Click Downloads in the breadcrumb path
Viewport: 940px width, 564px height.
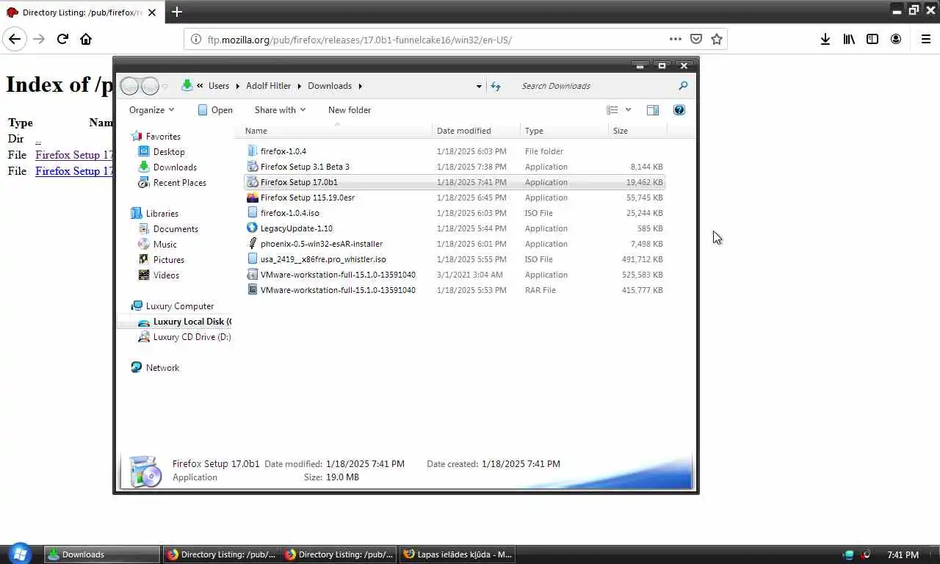point(330,86)
